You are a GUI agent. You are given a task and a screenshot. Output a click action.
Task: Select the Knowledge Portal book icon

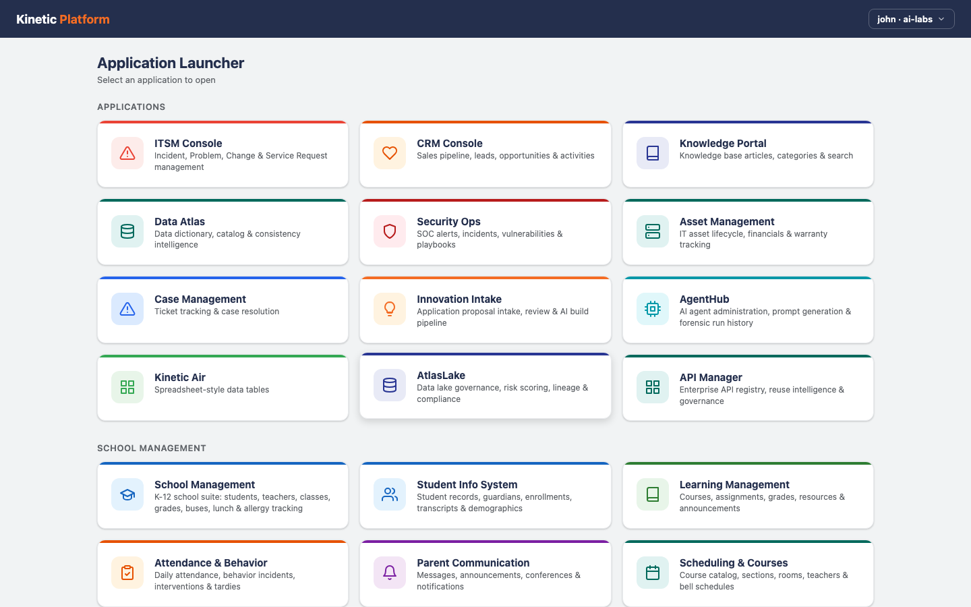point(652,153)
